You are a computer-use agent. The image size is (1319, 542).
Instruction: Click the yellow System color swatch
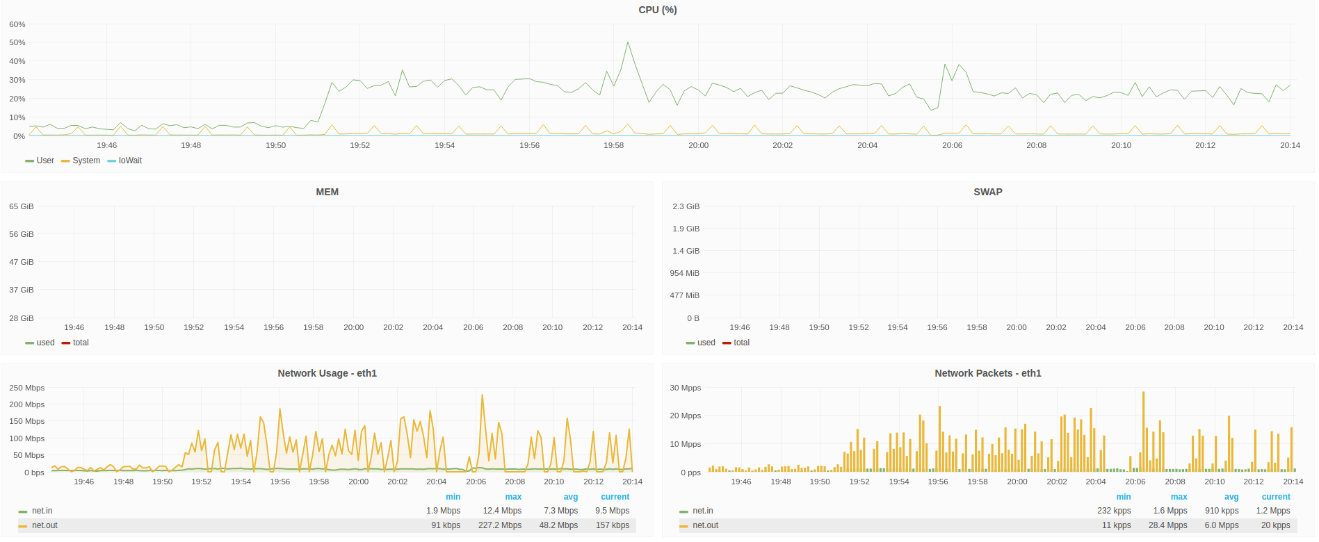tap(65, 161)
